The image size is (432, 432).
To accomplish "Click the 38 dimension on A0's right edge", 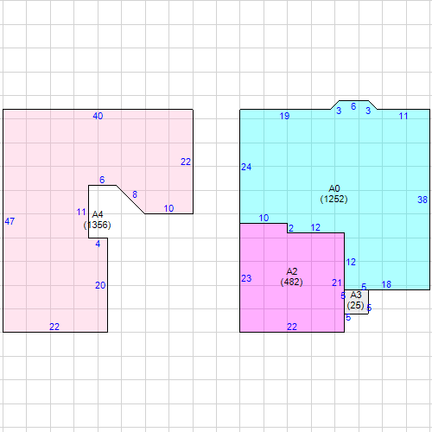I will point(422,200).
